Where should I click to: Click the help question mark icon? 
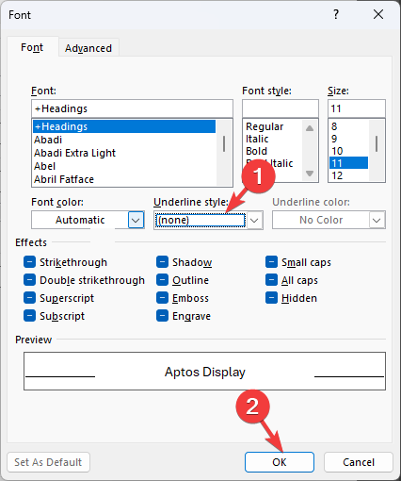click(x=336, y=14)
